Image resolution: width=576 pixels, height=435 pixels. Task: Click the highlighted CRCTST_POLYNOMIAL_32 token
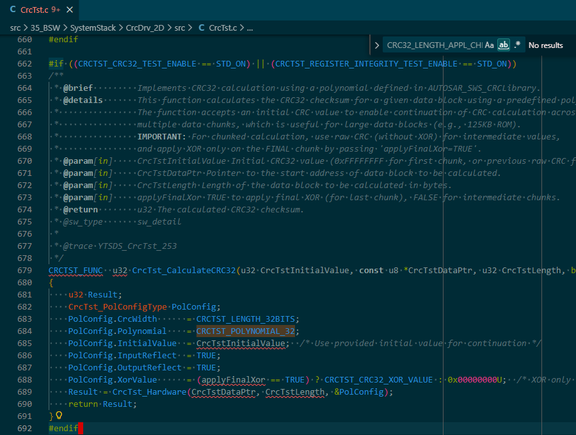[x=246, y=331]
